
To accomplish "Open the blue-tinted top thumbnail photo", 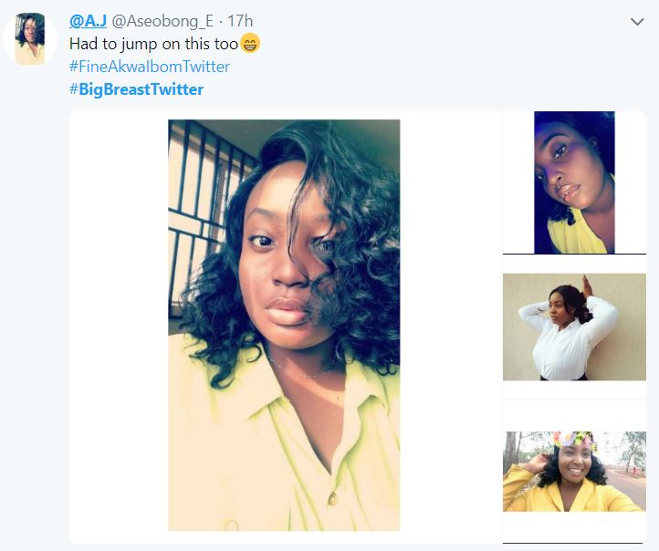I will pyautogui.click(x=574, y=182).
